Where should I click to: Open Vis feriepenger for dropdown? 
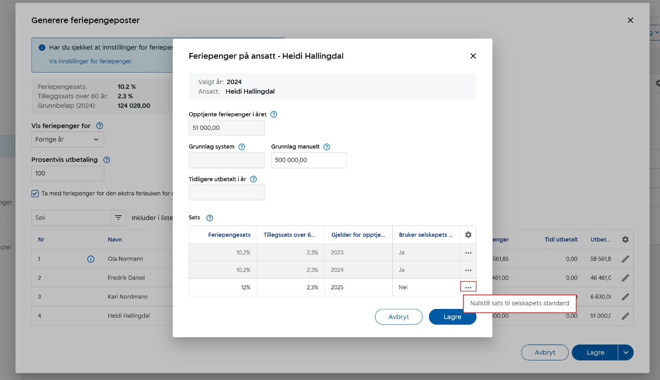pos(68,140)
